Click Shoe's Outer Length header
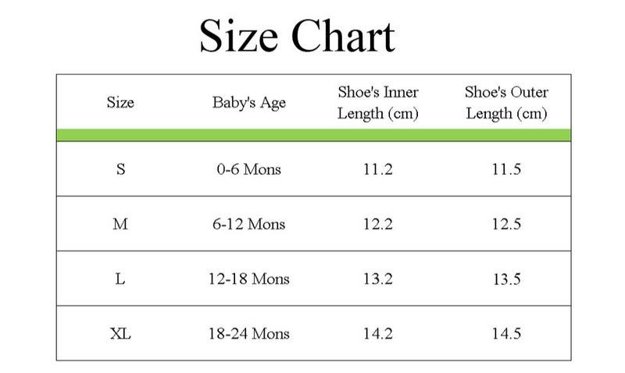This screenshot has width=625, height=373. click(x=506, y=102)
